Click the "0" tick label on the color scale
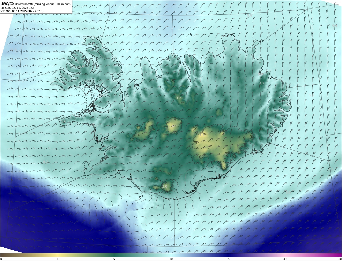 click(1, 259)
